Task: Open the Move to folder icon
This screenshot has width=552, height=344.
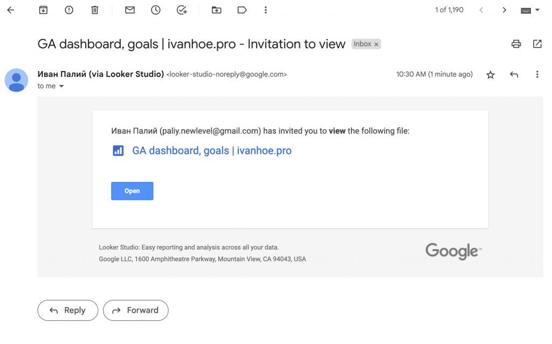Action: point(217,10)
